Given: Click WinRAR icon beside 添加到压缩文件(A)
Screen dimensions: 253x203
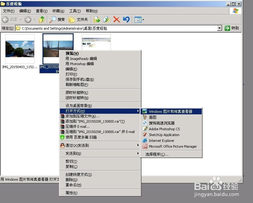Looking at the screenshot, I should tap(62, 116).
